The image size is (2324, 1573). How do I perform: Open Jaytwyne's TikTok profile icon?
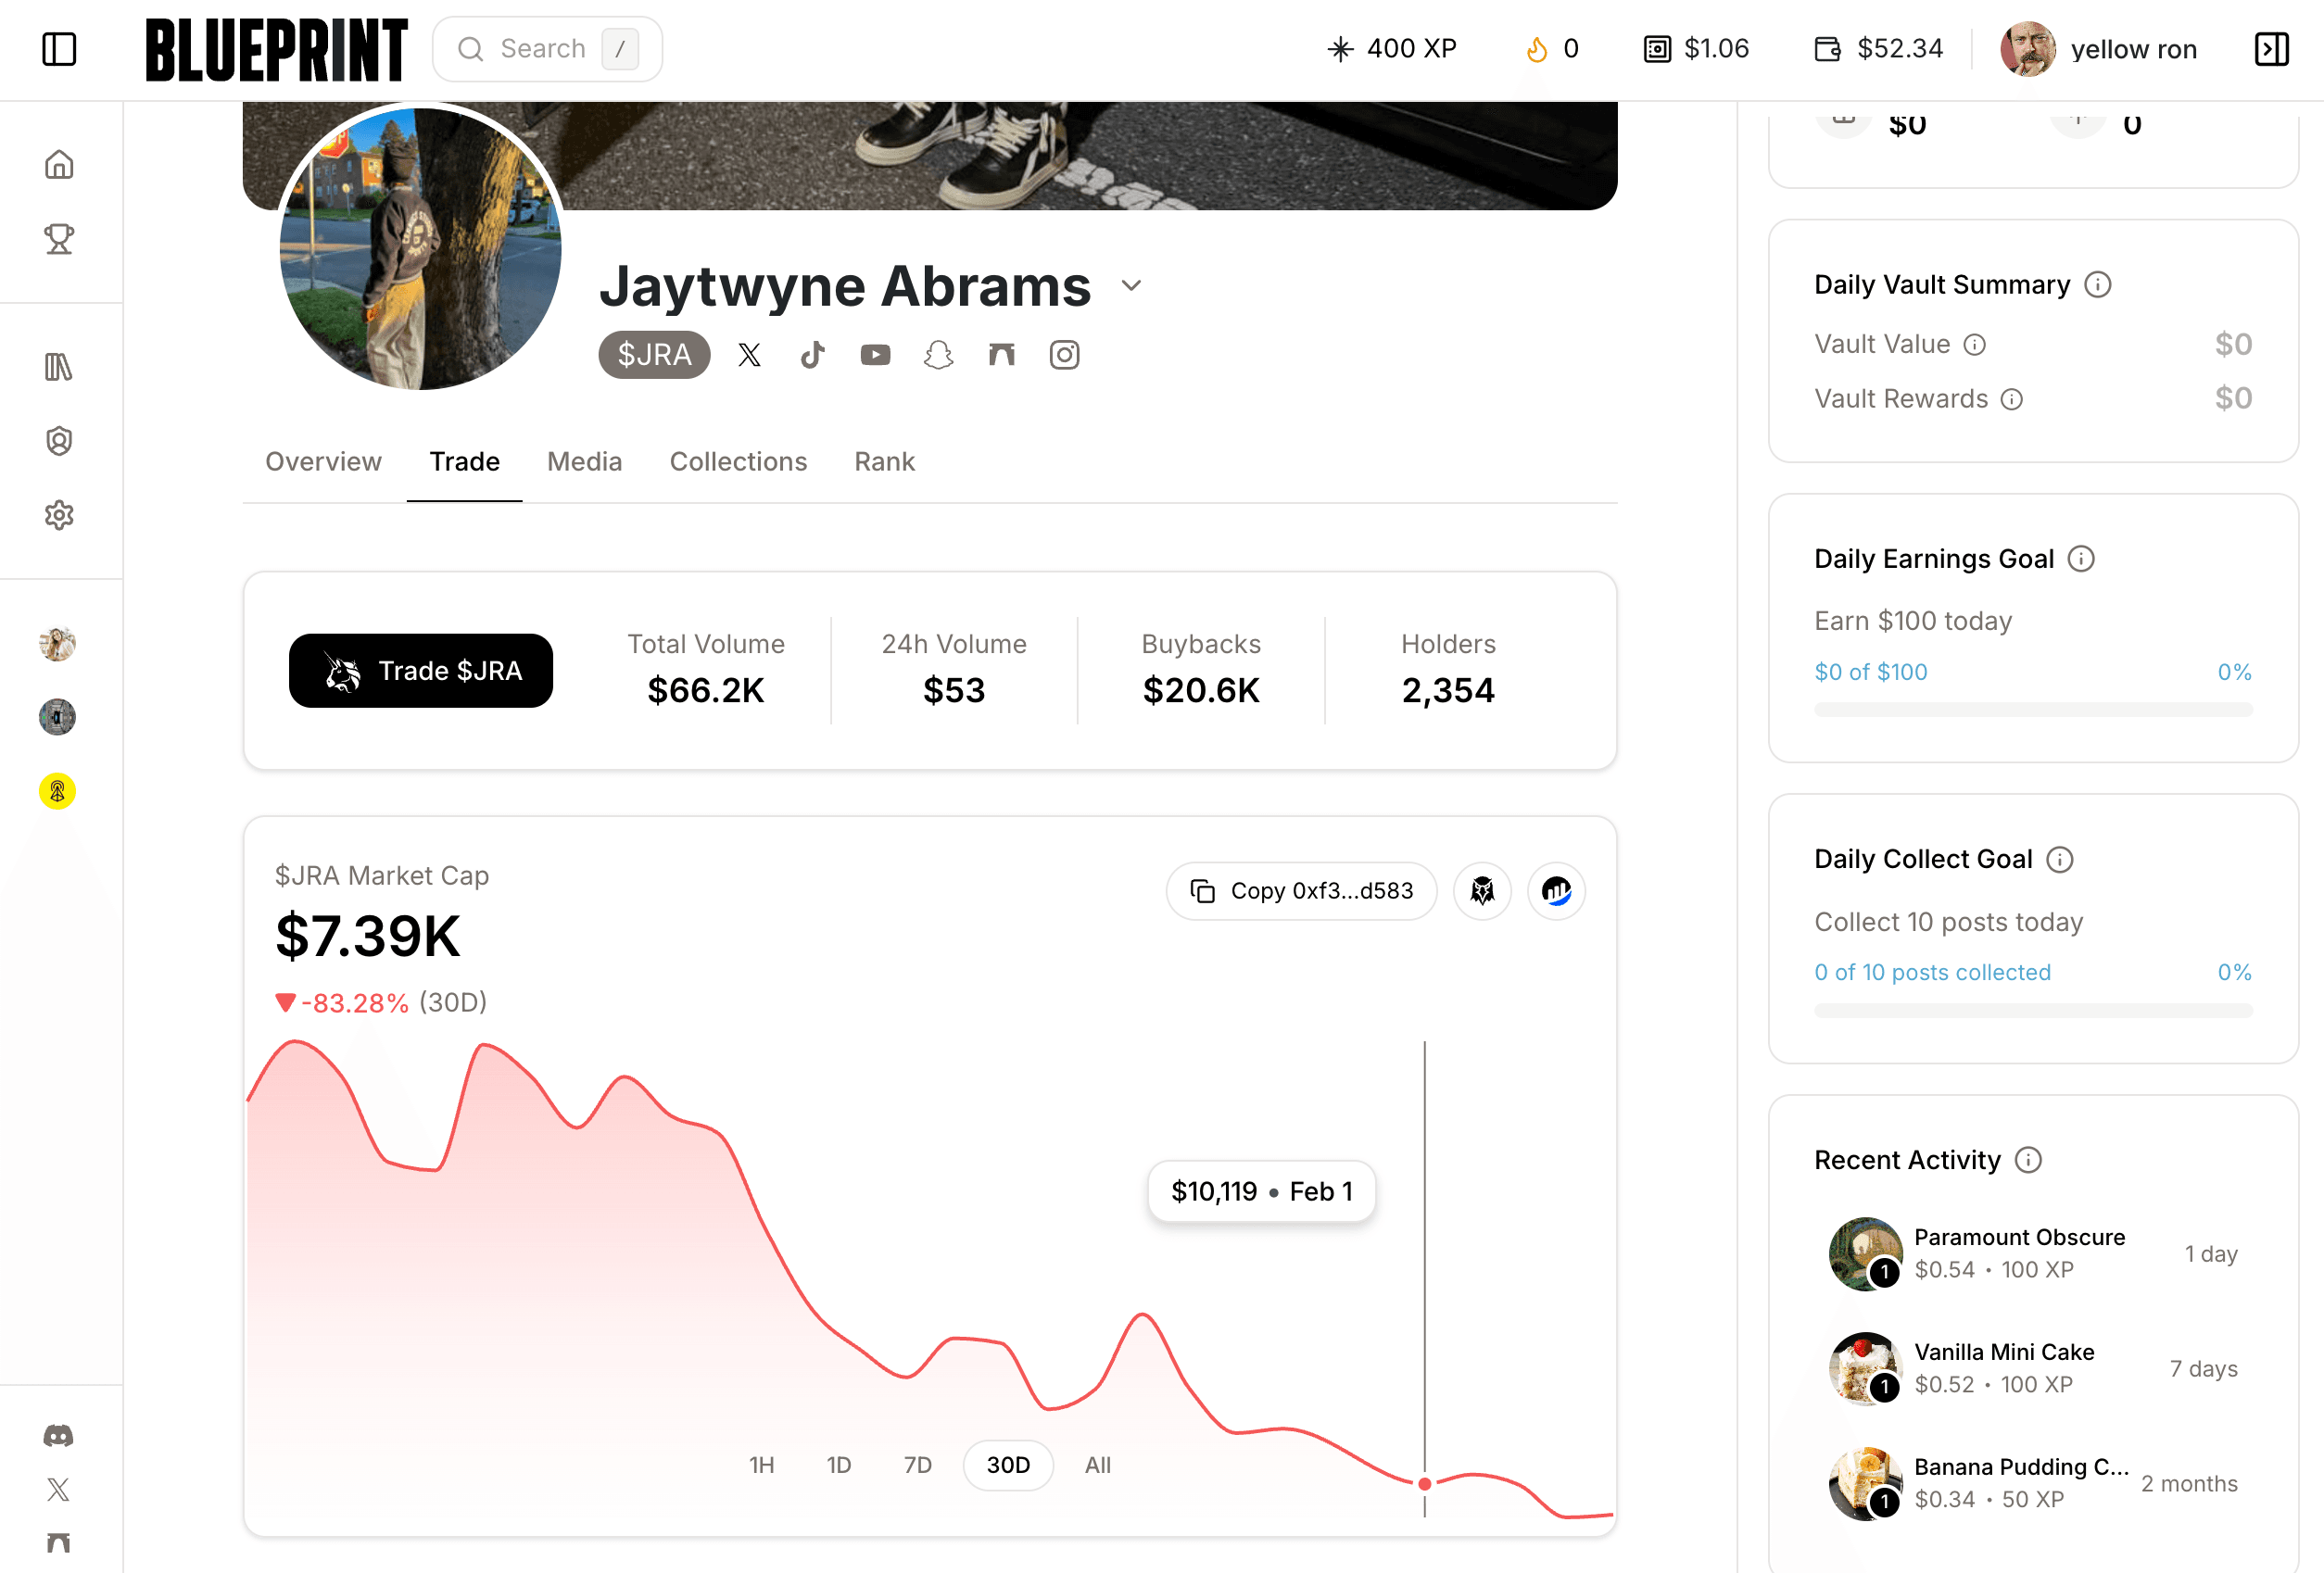click(812, 355)
